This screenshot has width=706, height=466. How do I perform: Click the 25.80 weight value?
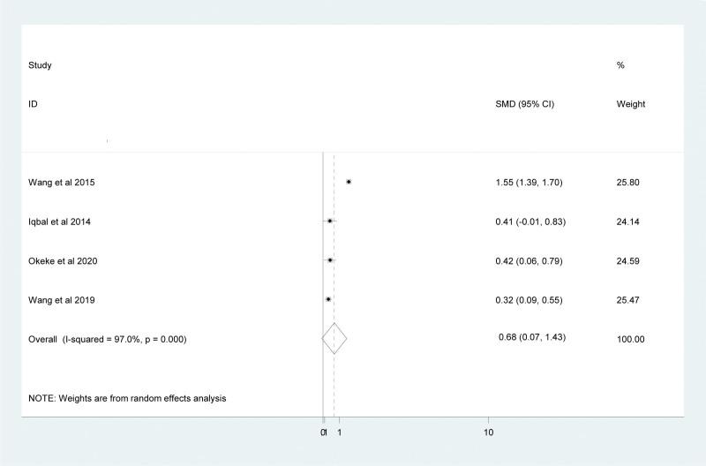628,183
